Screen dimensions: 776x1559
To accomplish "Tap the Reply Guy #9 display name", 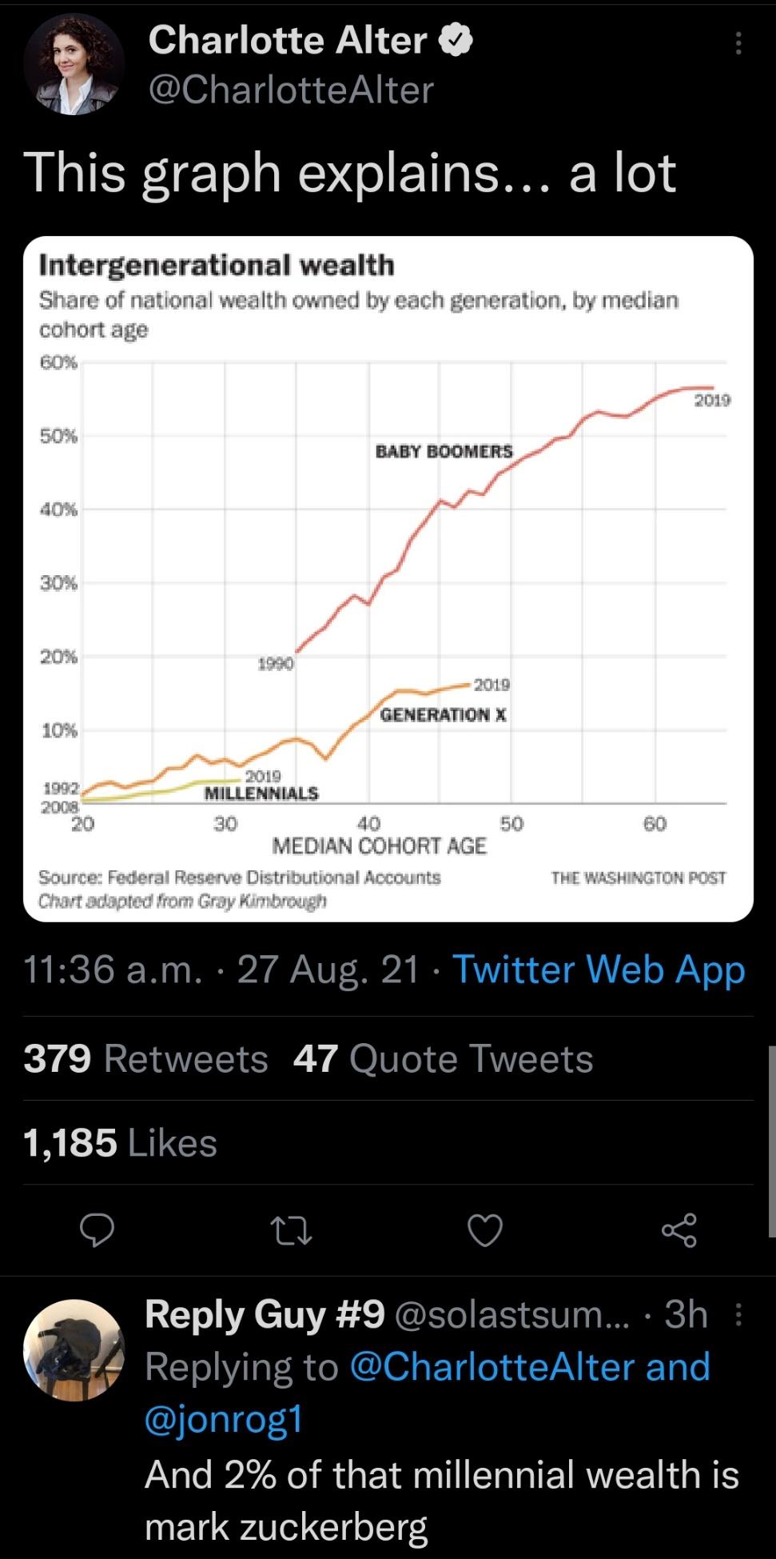I will 265,1314.
